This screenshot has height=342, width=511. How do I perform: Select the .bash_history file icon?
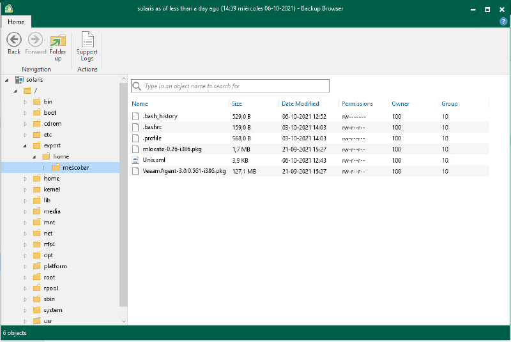135,116
